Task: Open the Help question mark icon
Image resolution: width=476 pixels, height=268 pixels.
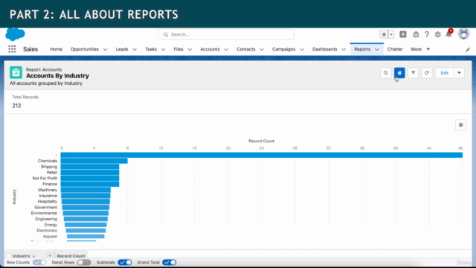Action: coord(426,34)
